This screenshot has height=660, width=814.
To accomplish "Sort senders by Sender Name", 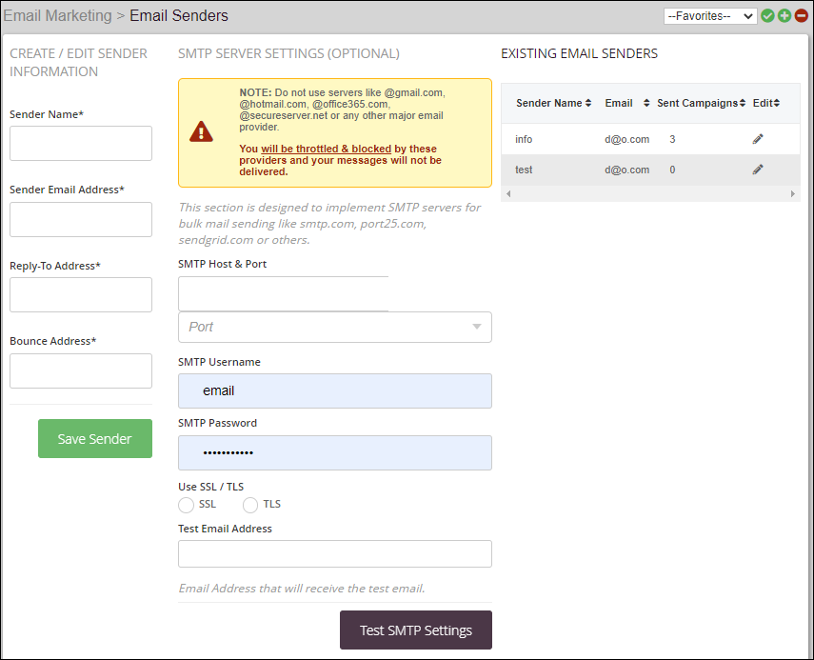I will click(x=550, y=102).
